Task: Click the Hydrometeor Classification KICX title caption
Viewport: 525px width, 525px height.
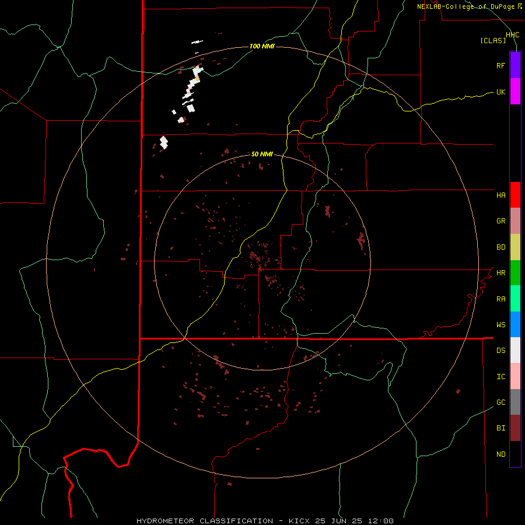Action: point(265,521)
